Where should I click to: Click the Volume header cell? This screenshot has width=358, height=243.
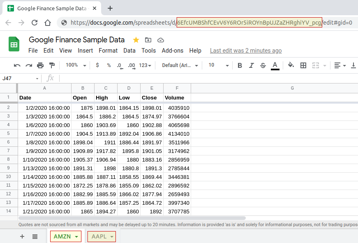click(x=177, y=98)
